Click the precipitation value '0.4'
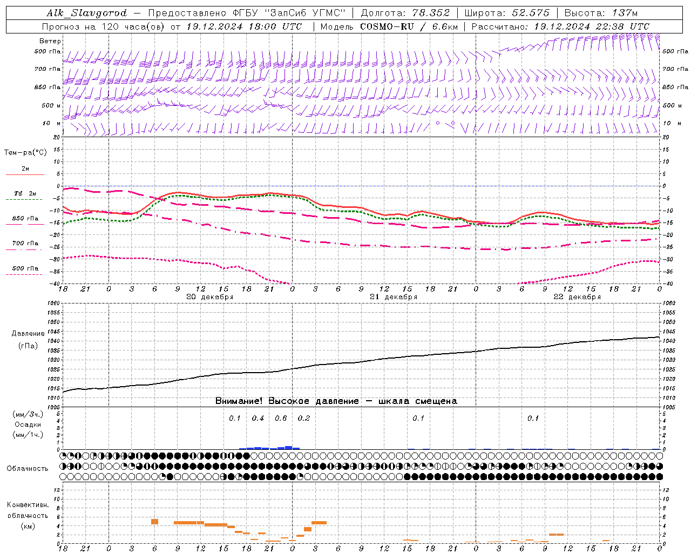 pos(258,419)
